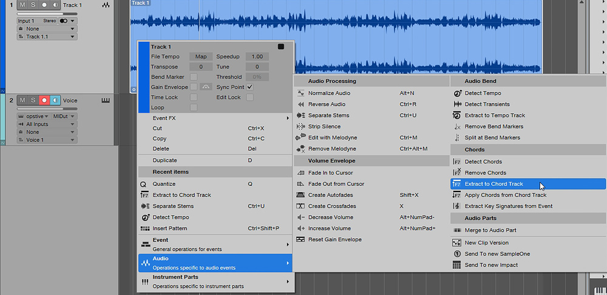The width and height of the screenshot is (607, 295).
Task: Click the Voice track keyboard instrument icon
Action: 106,100
